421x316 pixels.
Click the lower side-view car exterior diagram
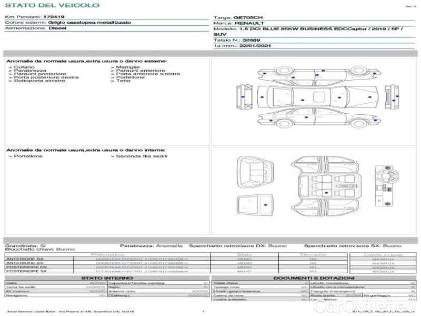[x=319, y=117]
